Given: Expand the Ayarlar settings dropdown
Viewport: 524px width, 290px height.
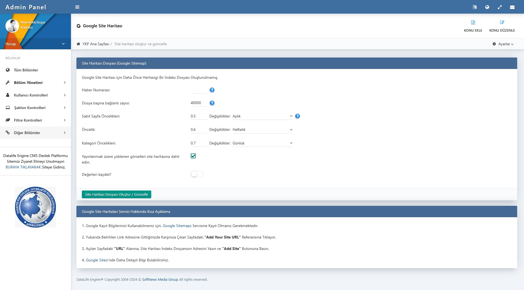Looking at the screenshot, I should click(x=503, y=44).
